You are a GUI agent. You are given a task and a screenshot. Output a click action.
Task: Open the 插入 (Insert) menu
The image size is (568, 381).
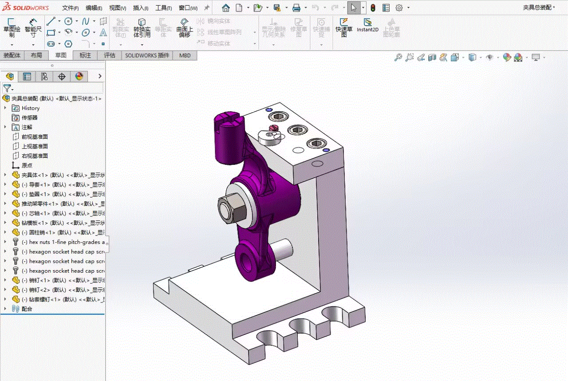141,8
